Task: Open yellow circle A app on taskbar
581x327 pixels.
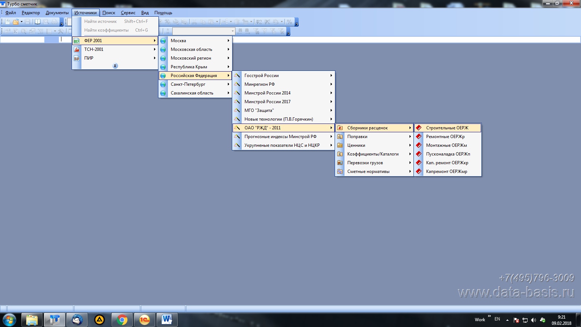Action: 100,320
